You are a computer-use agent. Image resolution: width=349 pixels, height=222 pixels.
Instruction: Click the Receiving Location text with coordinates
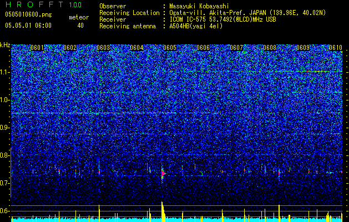tap(247, 13)
